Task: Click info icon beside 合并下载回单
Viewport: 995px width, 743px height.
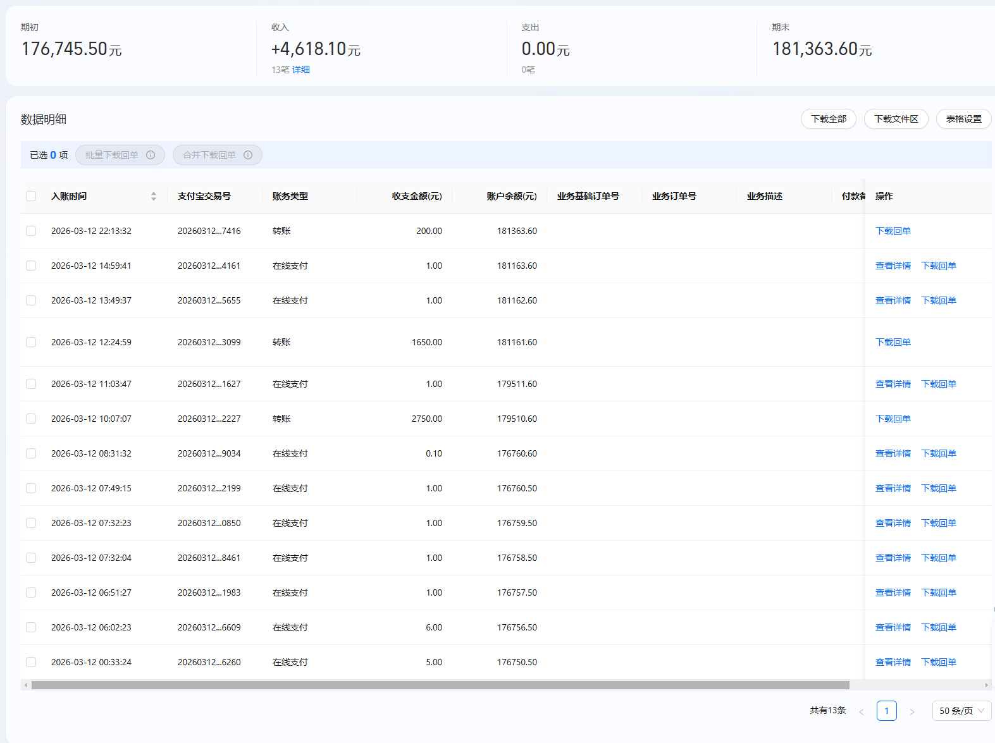Action: 248,155
